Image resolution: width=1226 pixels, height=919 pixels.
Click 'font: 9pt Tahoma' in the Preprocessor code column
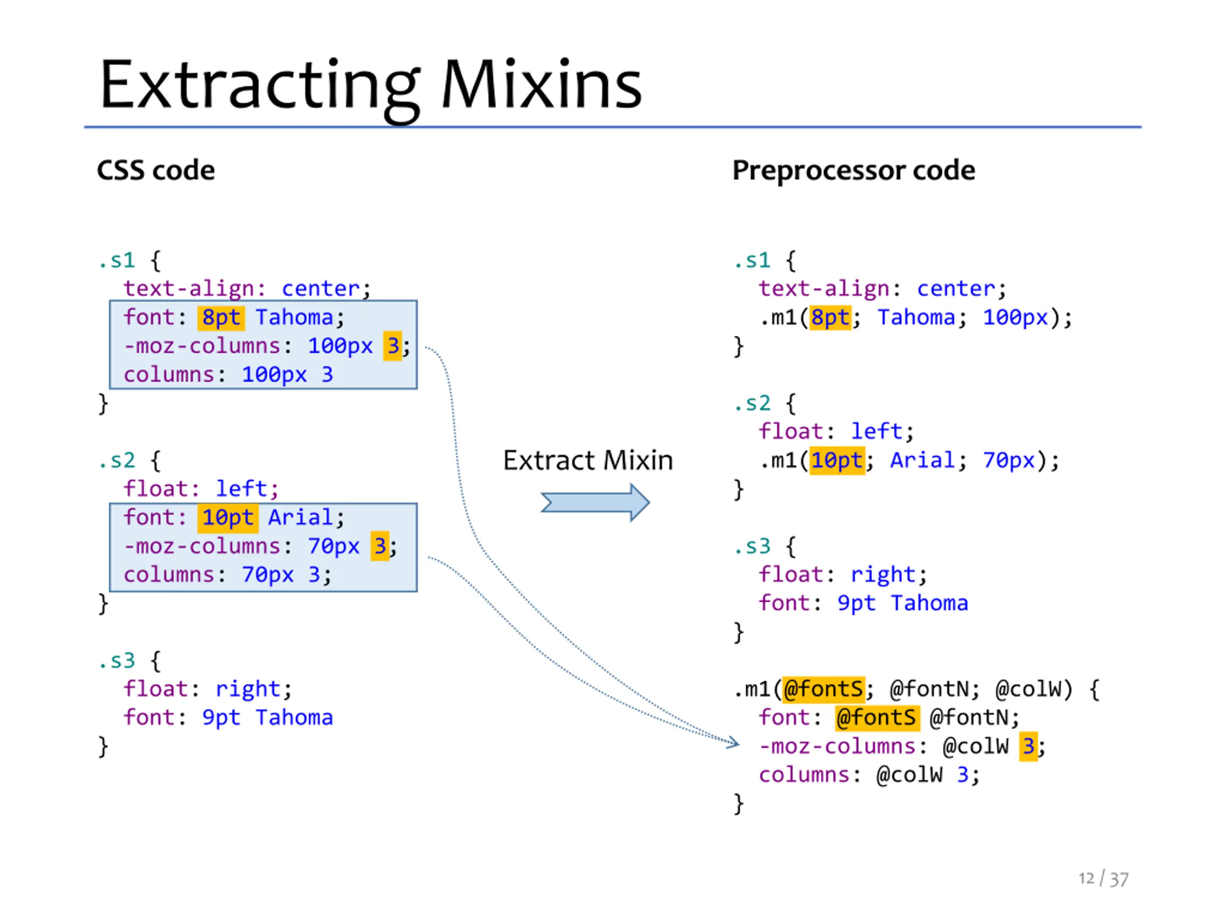(863, 603)
